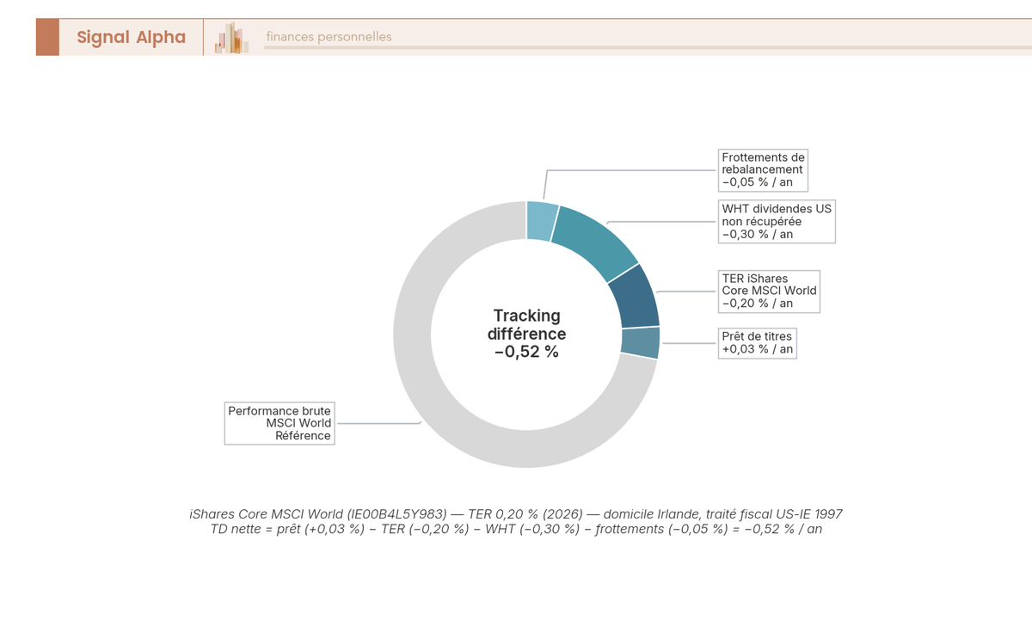Click the −0,52 % value in donut center

527,352
